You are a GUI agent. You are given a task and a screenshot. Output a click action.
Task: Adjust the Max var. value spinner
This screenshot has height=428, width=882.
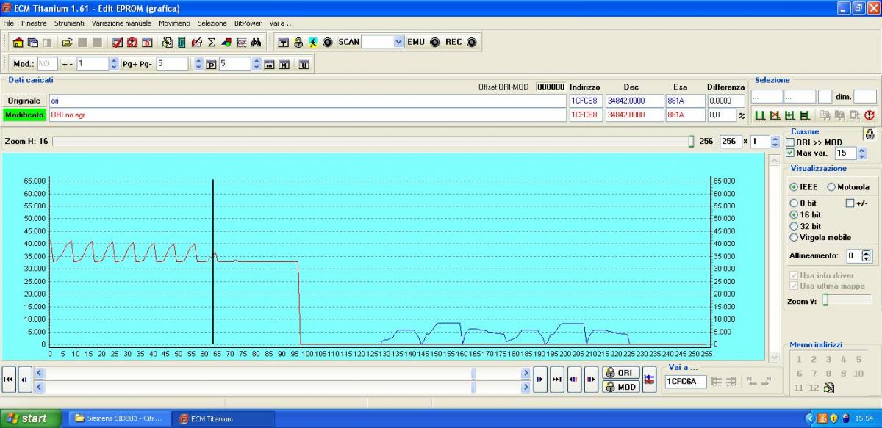861,153
